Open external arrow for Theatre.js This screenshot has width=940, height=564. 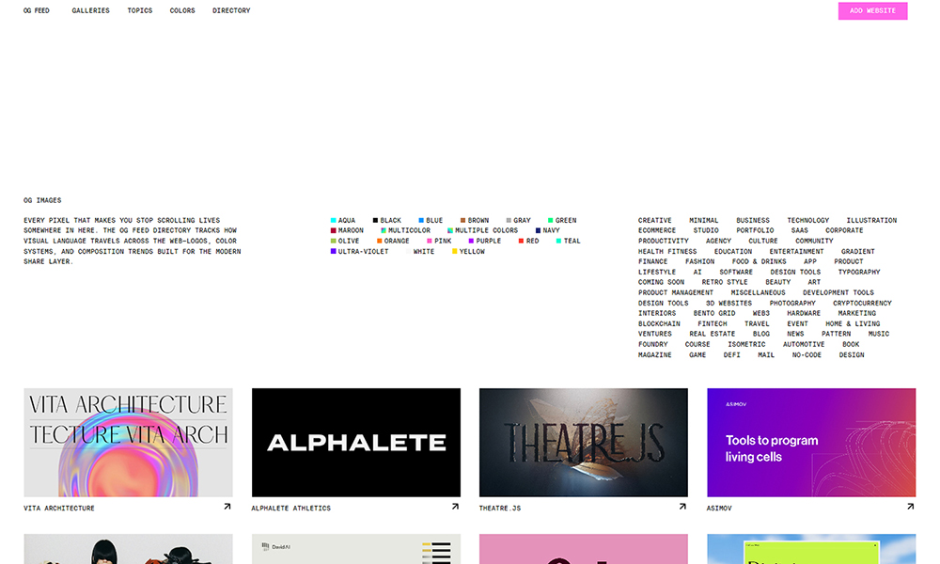[682, 507]
